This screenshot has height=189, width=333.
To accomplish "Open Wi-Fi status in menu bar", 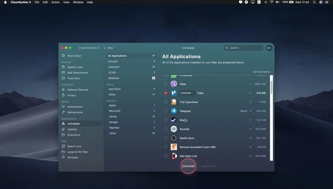I will point(272,2).
